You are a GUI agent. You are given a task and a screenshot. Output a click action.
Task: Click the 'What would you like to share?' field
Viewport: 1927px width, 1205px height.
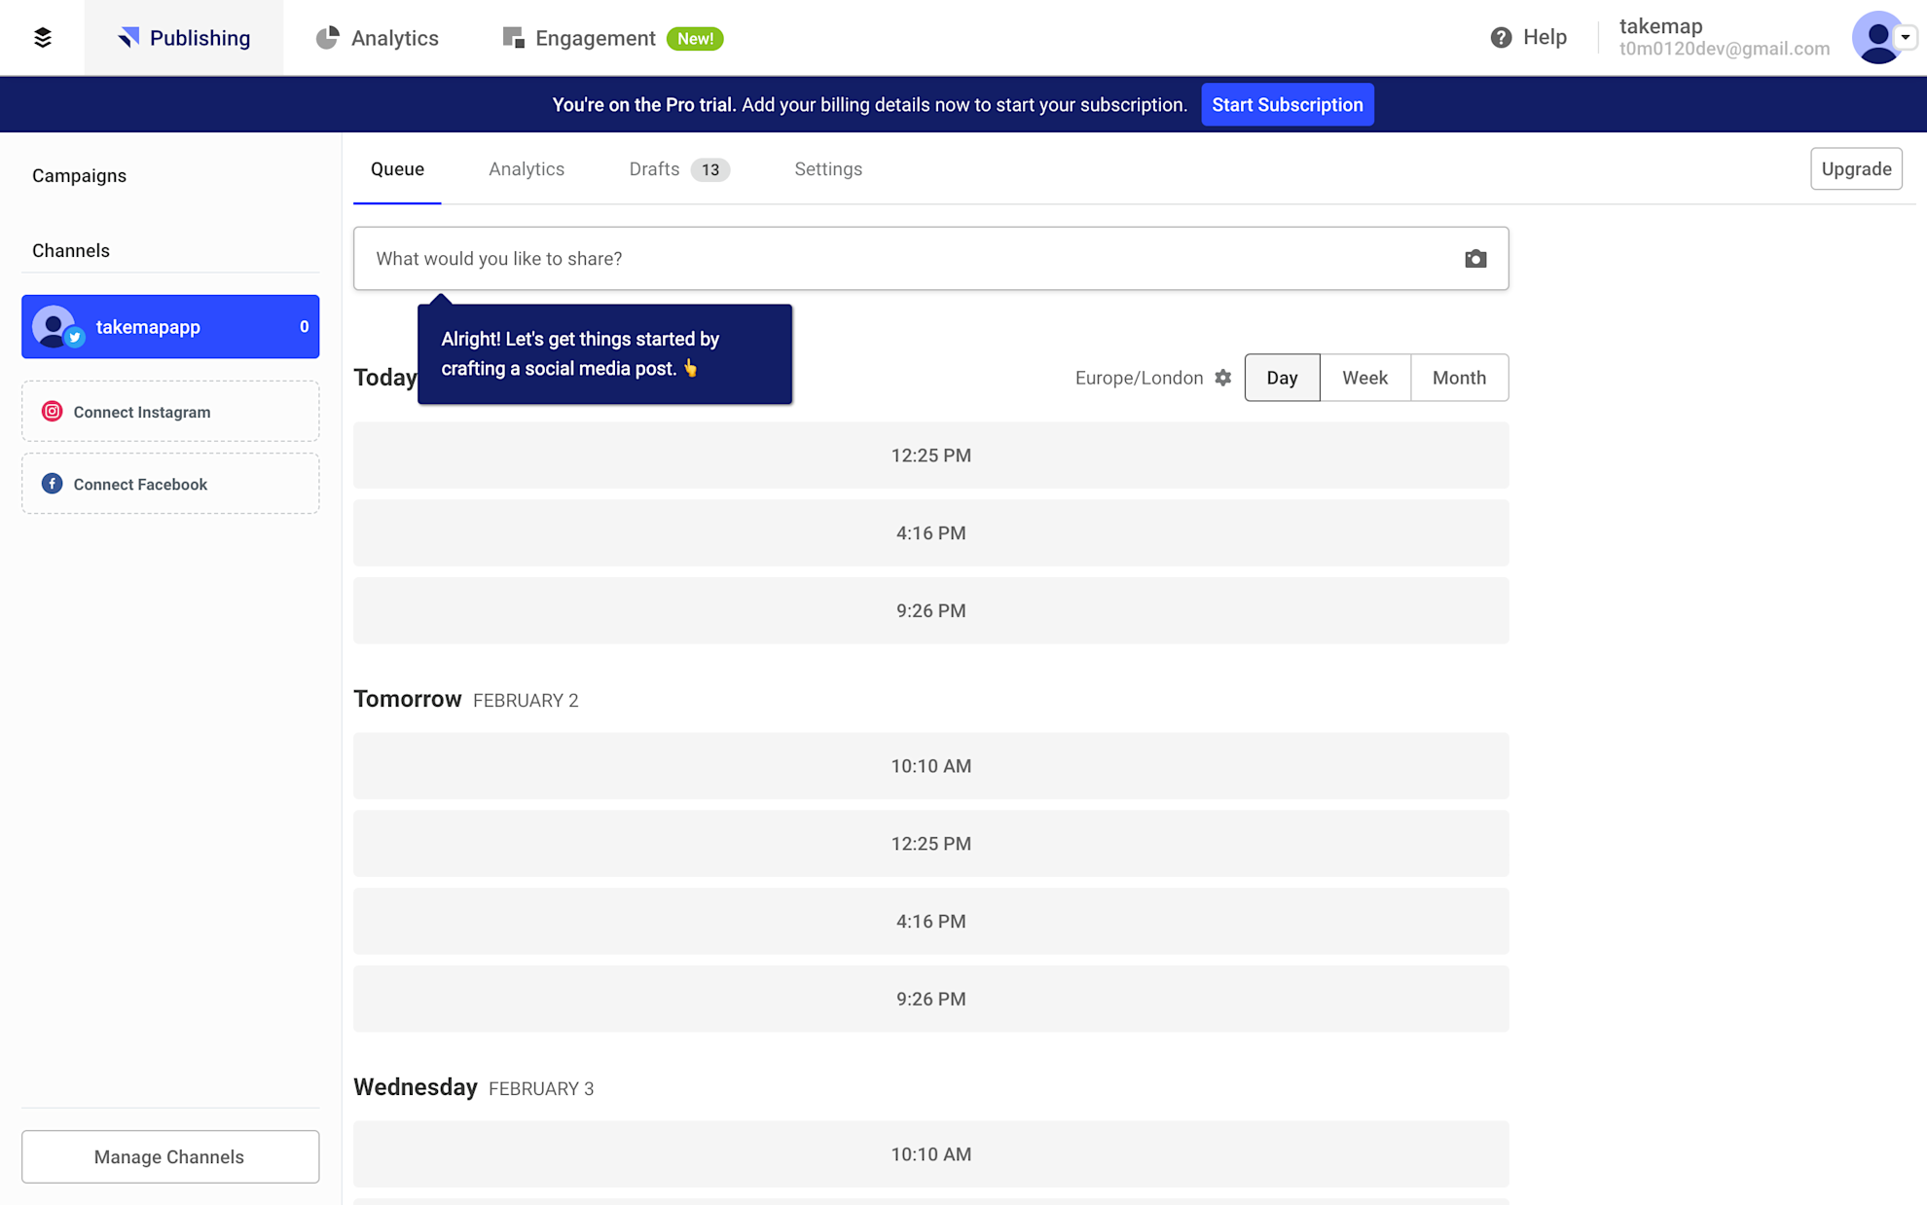pyautogui.click(x=930, y=259)
